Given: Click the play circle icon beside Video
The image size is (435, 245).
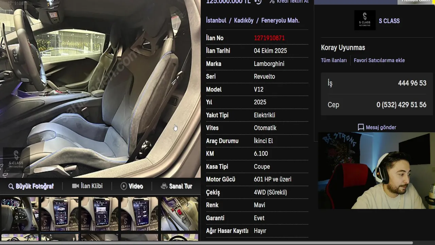Looking at the screenshot, I should pos(124,186).
